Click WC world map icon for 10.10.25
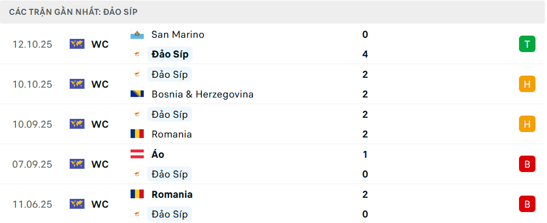Image resolution: width=547 pixels, height=223 pixels. click(77, 84)
